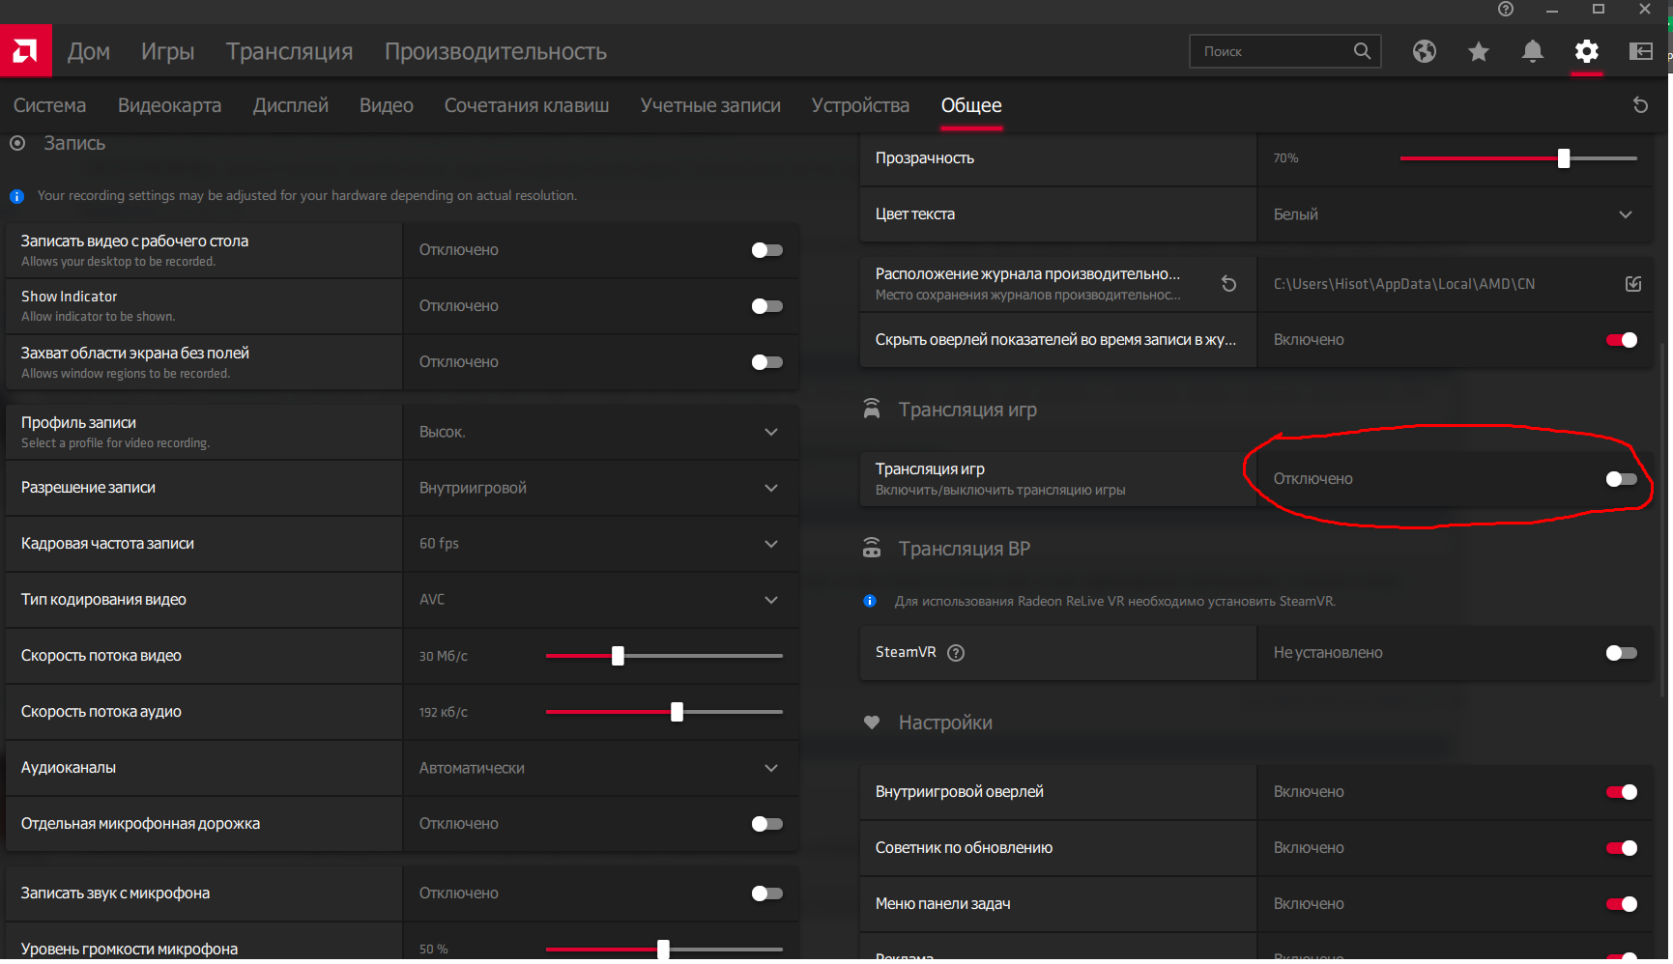Expand Профиль записи dropdown

[x=770, y=432]
